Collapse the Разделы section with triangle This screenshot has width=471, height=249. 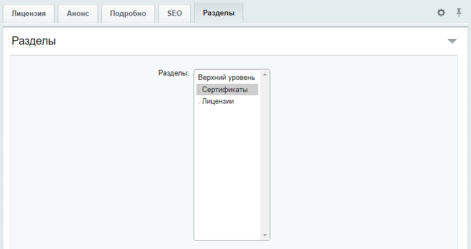[452, 41]
